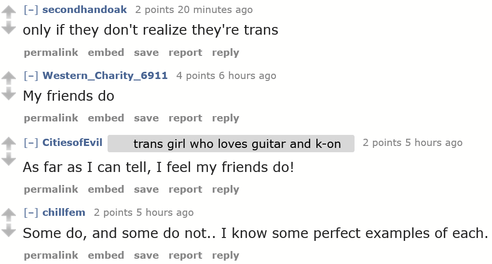Save CitiesofEvil's comment
Image resolution: width=492 pixels, height=264 pixels.
click(146, 189)
